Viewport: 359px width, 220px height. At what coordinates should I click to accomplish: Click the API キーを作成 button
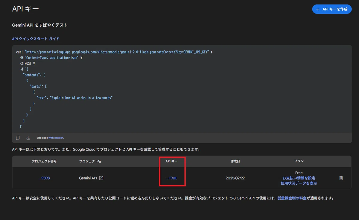(x=332, y=9)
